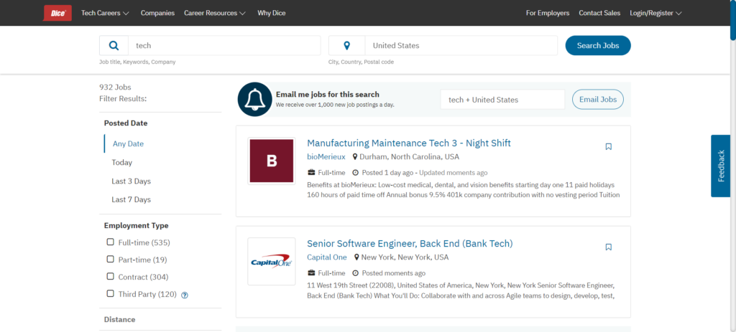Filter by Last 3 Days
The width and height of the screenshot is (736, 332).
coord(132,181)
